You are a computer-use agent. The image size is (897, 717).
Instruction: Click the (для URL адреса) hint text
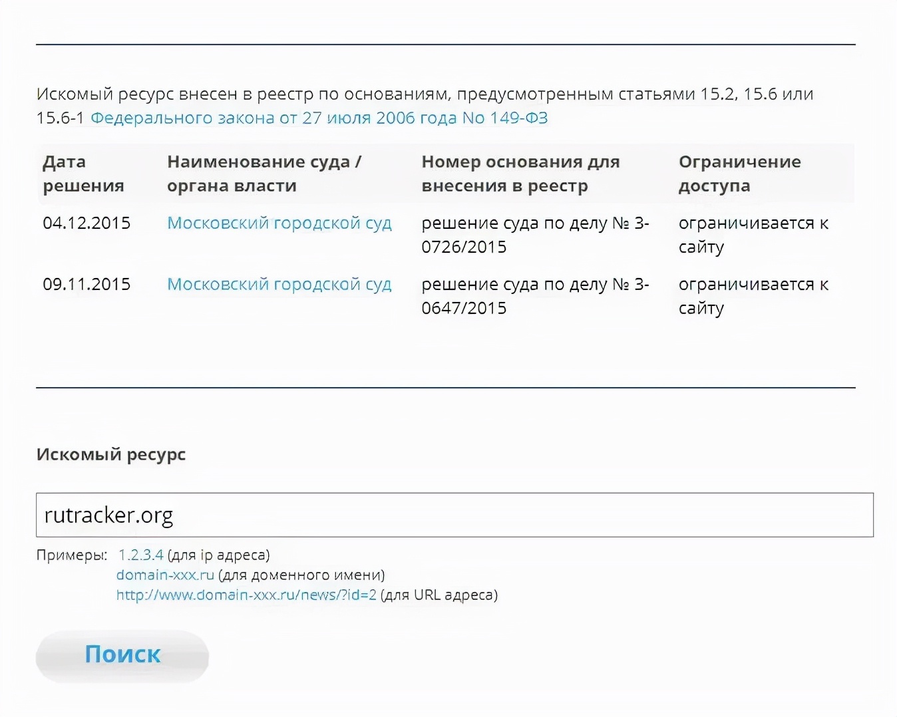pyautogui.click(x=439, y=595)
